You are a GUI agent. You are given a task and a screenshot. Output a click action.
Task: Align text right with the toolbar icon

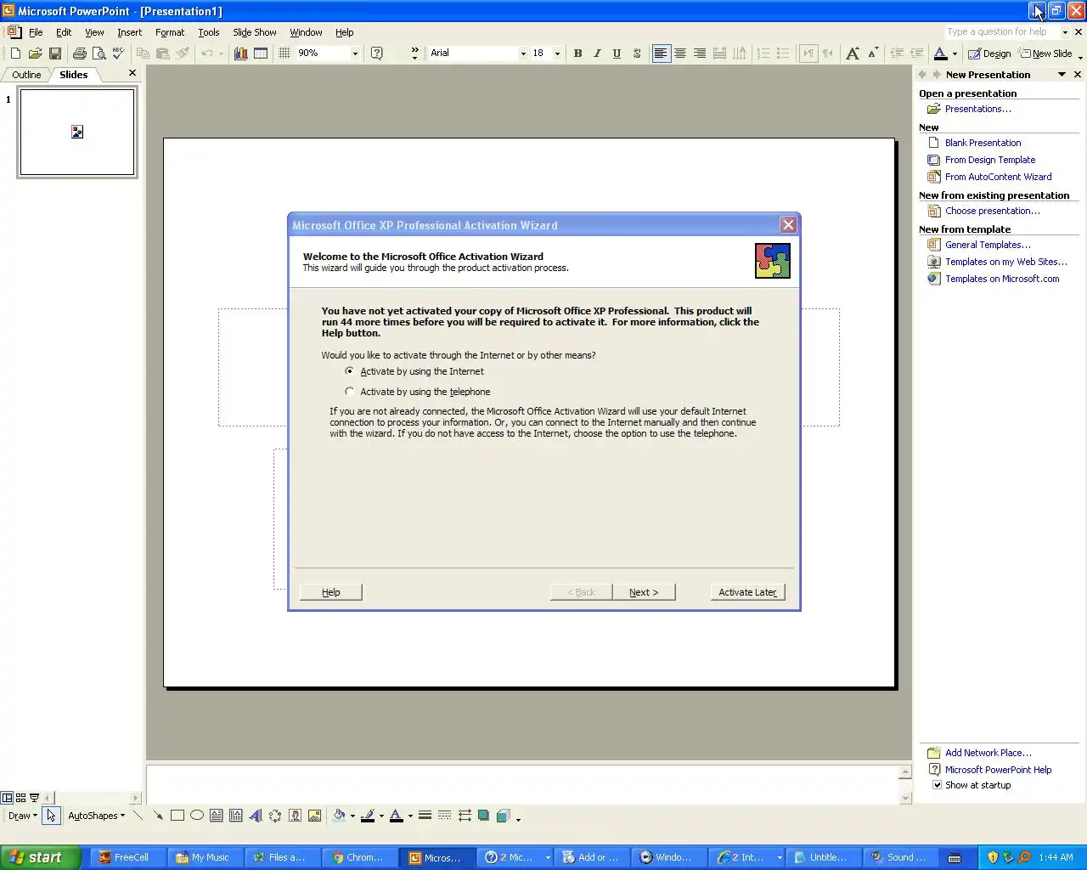pos(700,54)
